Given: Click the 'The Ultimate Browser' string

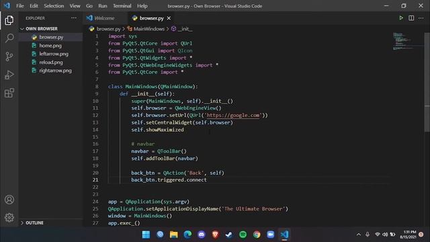Looking at the screenshot, I should point(254,209).
